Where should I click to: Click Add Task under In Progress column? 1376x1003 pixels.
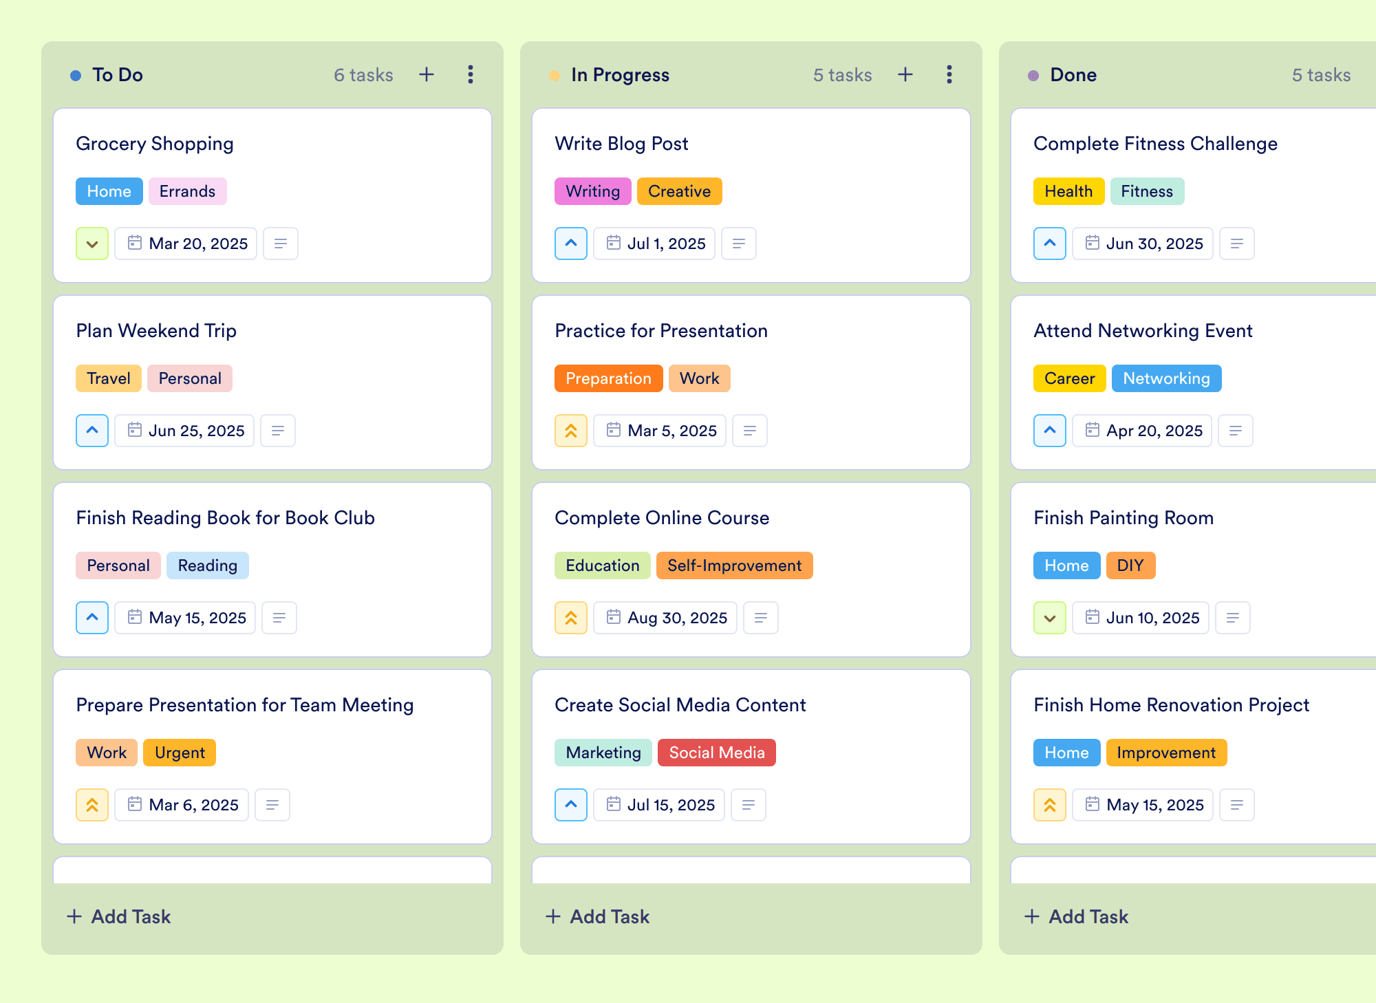pos(598,916)
